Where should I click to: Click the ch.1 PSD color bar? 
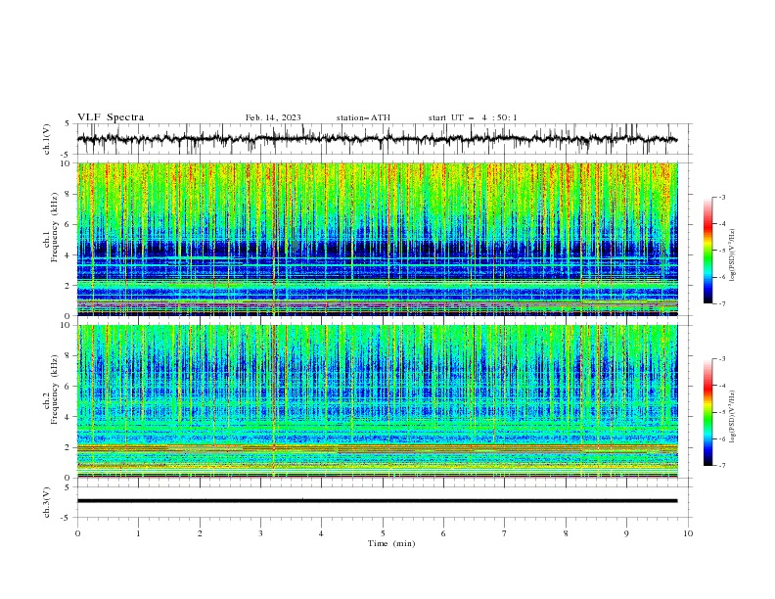tap(707, 250)
